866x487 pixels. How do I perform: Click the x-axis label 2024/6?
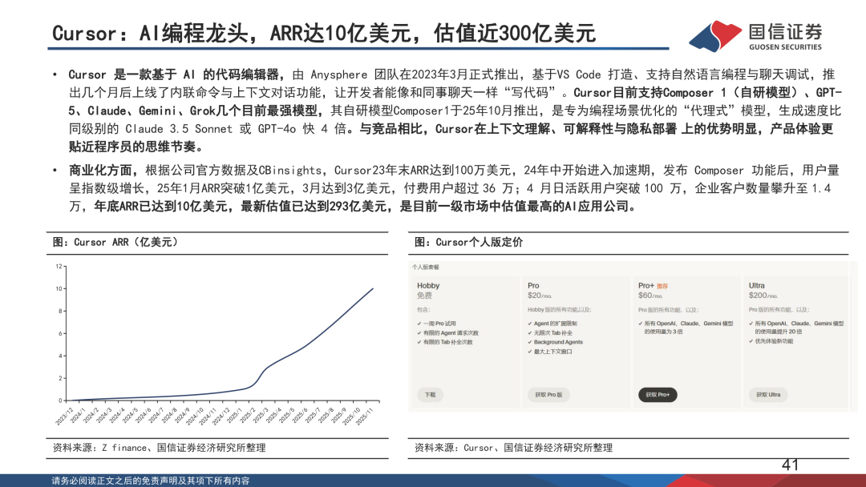point(143,415)
